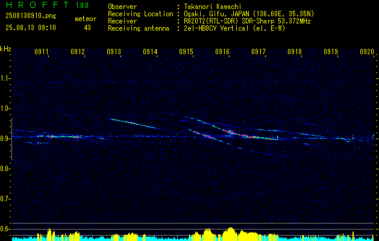The image size is (379, 241).
Task: Click the 0920 time axis marker
Action: [367, 51]
